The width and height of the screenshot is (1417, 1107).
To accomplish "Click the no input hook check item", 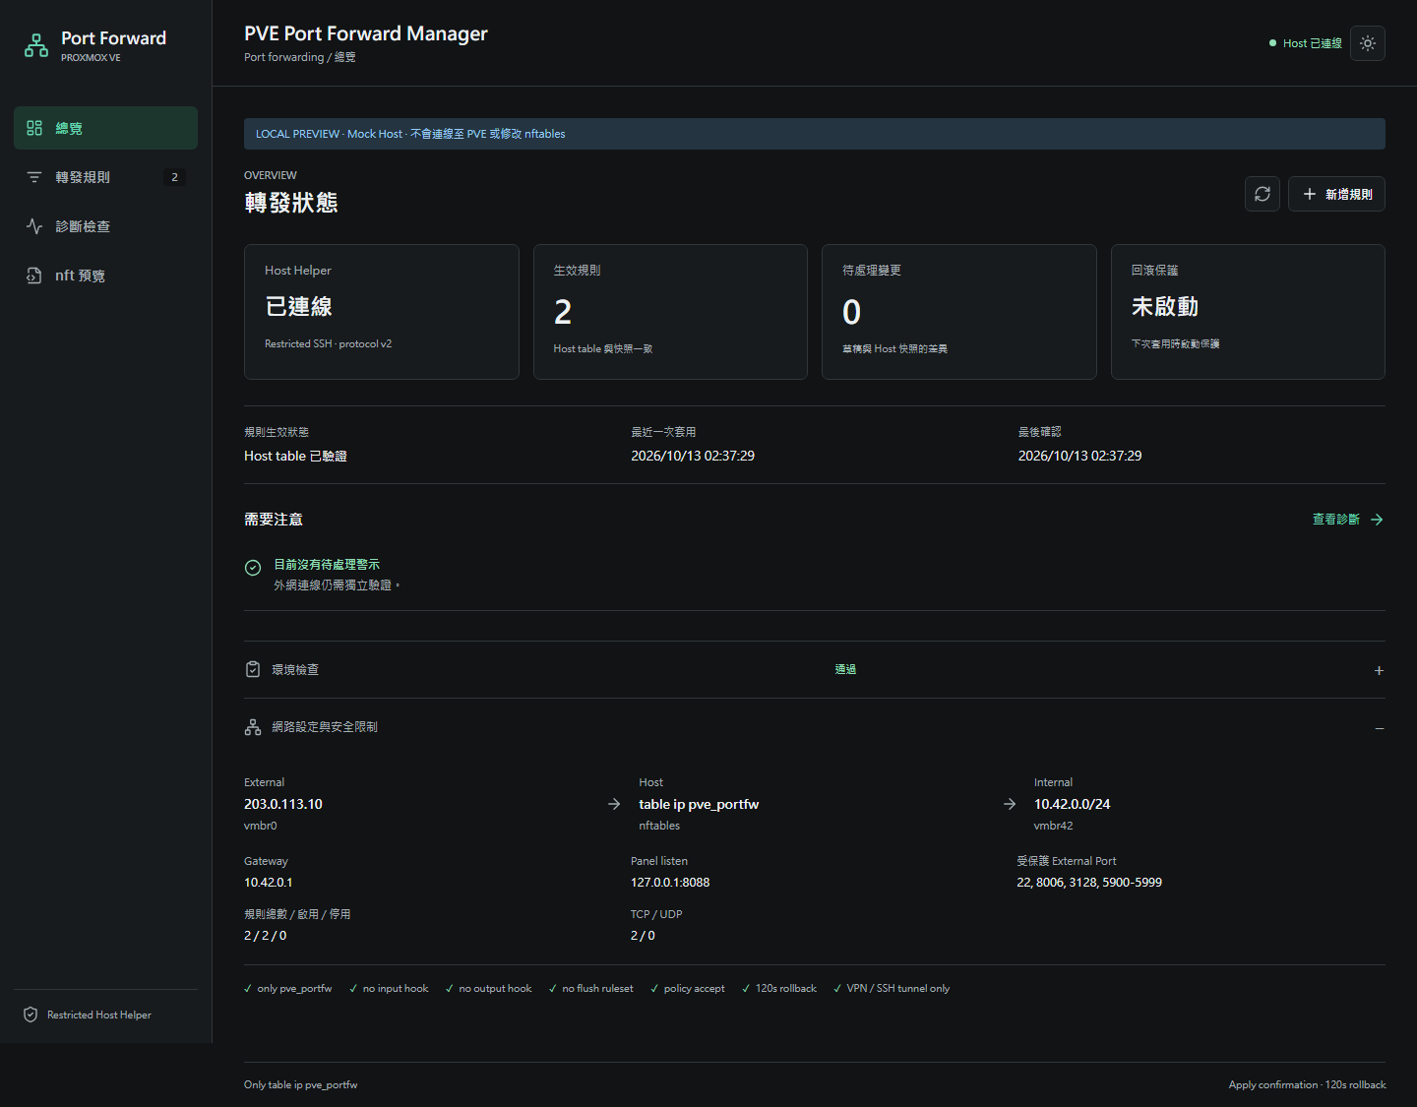I will tap(389, 988).
